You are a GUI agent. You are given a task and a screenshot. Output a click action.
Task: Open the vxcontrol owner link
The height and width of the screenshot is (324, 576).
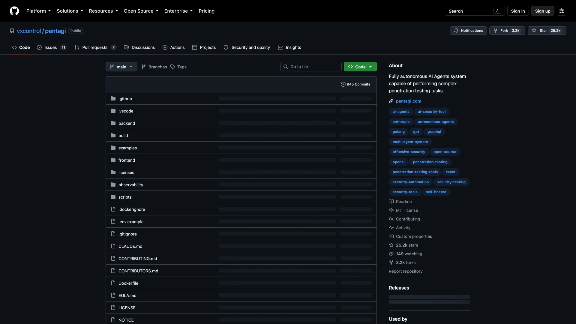pos(29,31)
